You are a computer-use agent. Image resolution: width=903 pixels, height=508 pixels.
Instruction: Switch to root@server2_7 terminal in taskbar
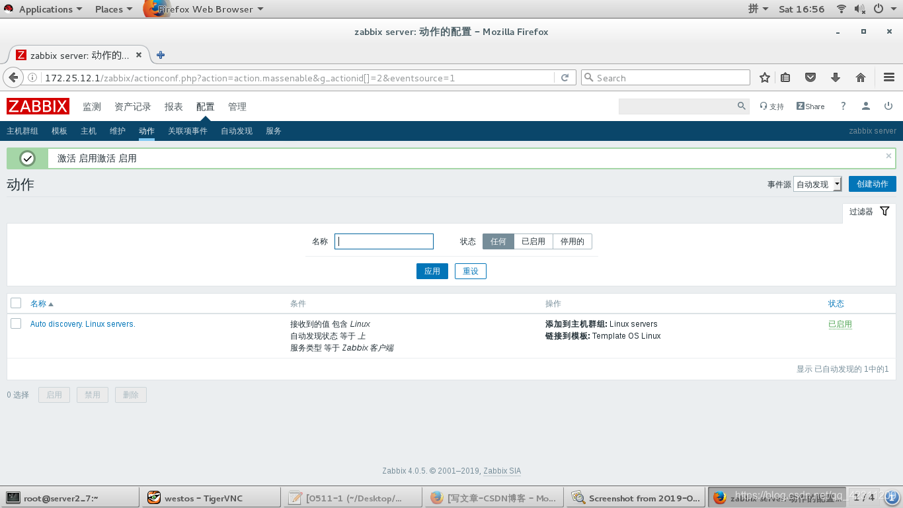click(71, 497)
